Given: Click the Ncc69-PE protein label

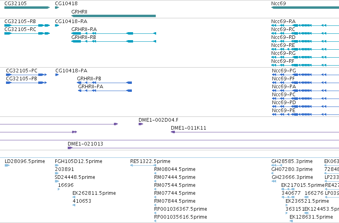Looking at the screenshot, I should (284, 111).
